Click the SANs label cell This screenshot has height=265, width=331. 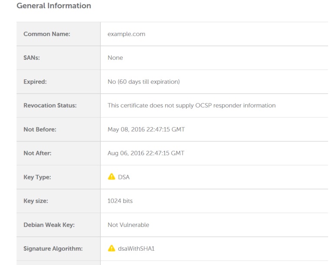pos(59,58)
